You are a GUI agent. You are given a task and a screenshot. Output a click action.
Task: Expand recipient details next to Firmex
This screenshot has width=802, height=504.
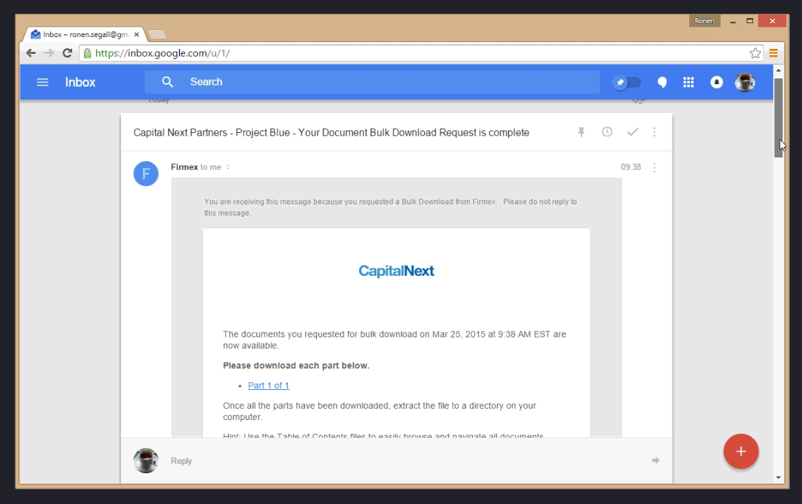[228, 167]
